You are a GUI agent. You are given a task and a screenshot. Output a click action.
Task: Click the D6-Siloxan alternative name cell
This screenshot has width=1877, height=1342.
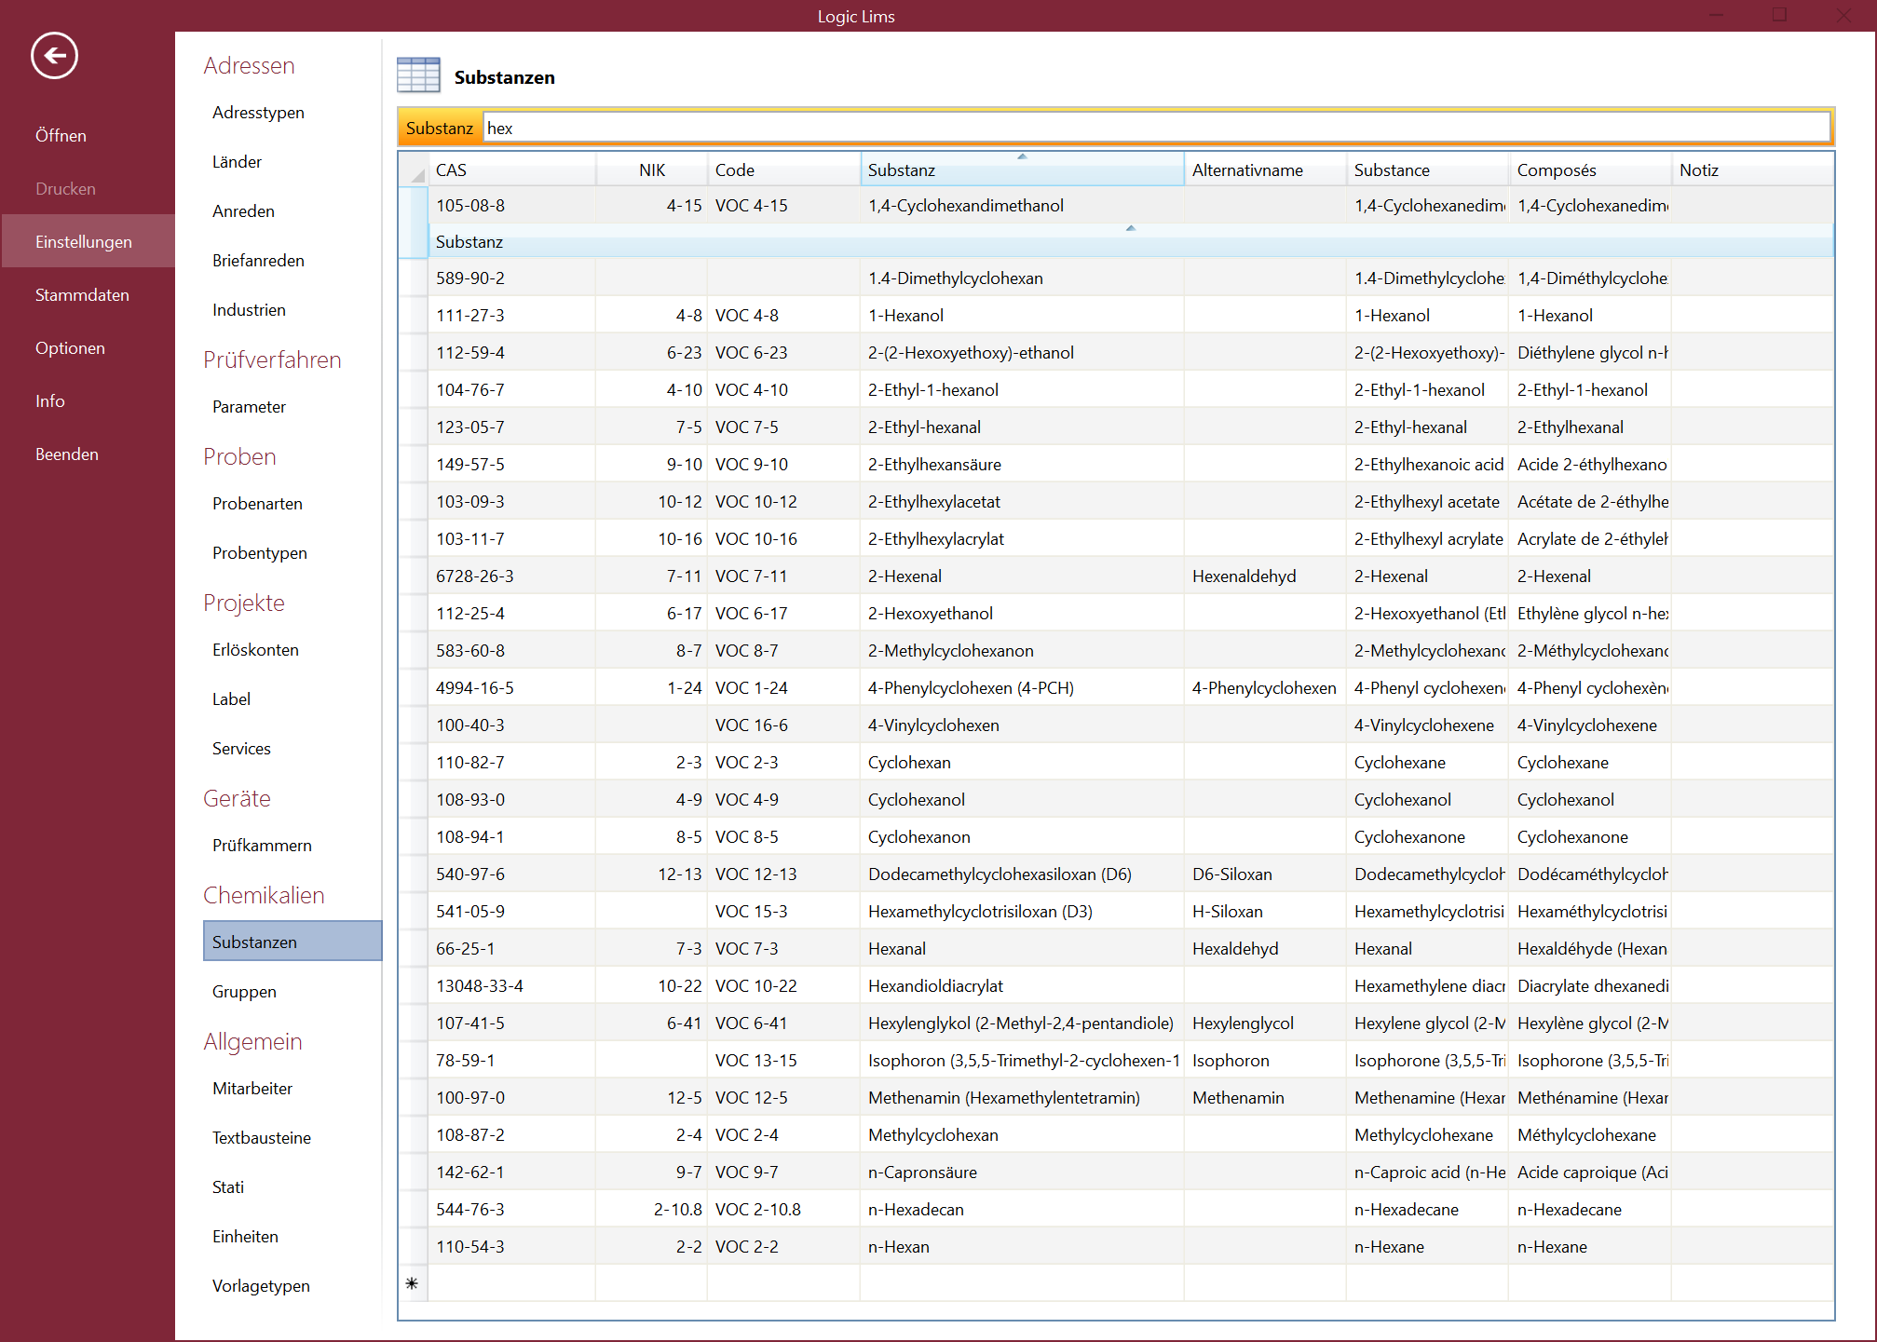[x=1265, y=874]
